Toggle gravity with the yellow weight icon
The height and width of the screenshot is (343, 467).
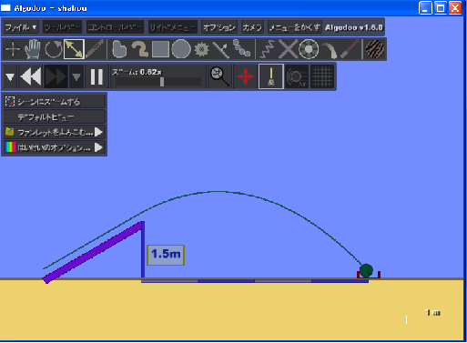pos(271,76)
